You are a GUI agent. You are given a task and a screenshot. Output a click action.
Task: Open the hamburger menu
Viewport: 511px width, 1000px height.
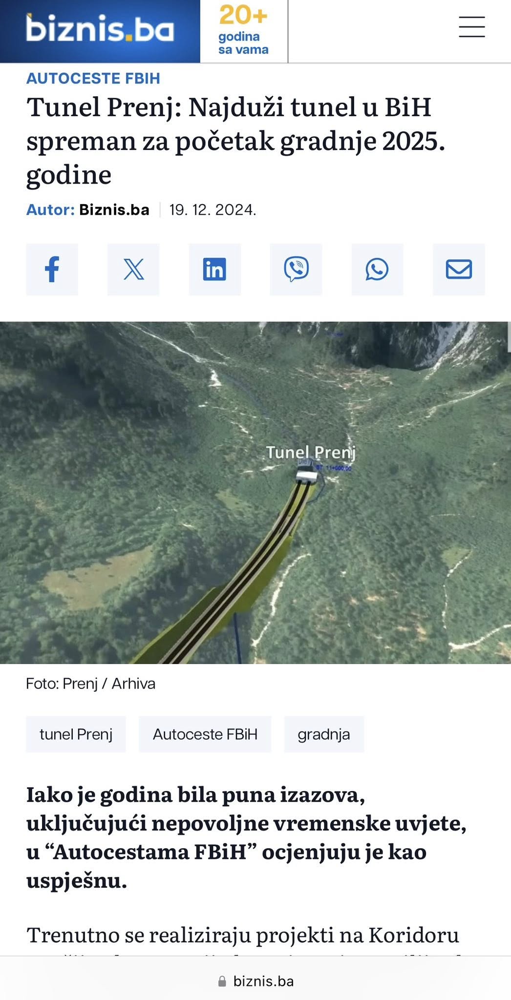472,27
